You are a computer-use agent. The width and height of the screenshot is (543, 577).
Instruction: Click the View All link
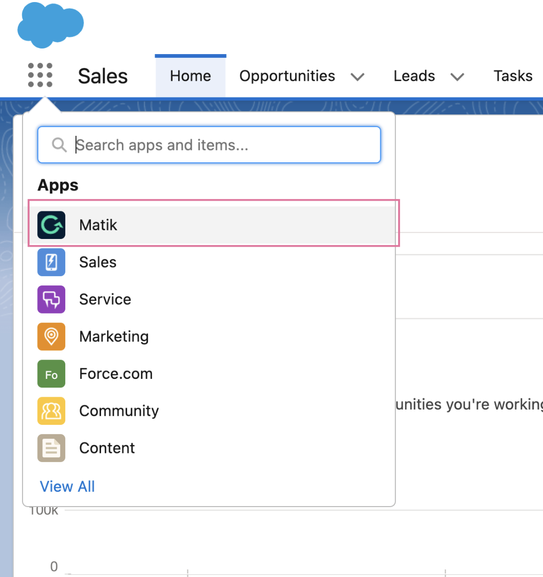[67, 487]
